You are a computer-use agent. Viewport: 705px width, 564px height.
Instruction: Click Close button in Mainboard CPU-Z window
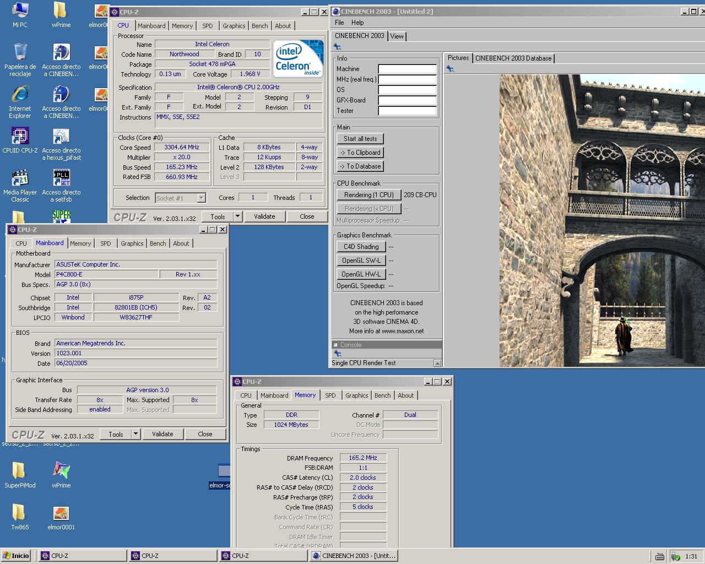pyautogui.click(x=205, y=434)
